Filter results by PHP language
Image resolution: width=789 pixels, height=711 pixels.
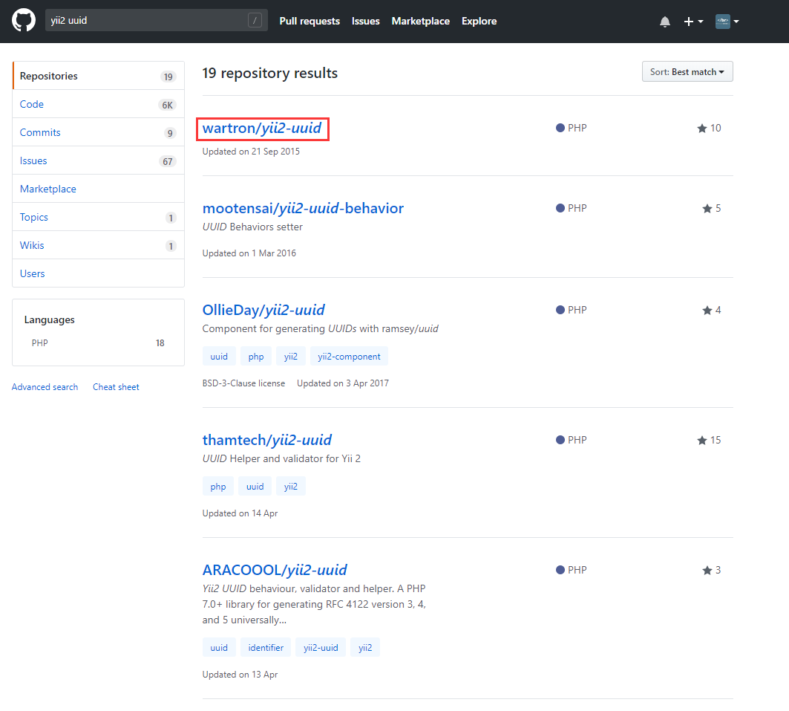pos(40,343)
